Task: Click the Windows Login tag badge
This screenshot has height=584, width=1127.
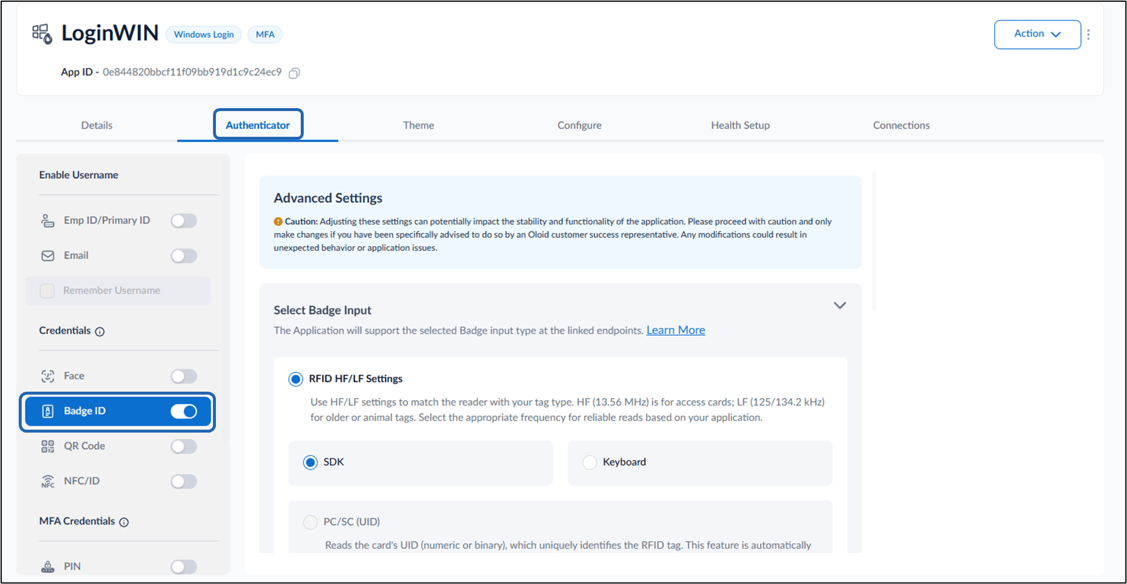Action: click(204, 34)
